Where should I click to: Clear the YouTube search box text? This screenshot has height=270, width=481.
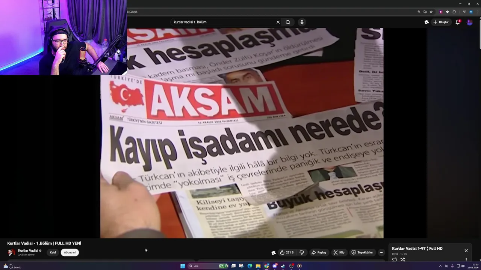[278, 22]
